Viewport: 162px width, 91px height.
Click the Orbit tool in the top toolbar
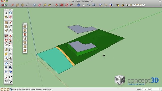click(x=79, y=5)
